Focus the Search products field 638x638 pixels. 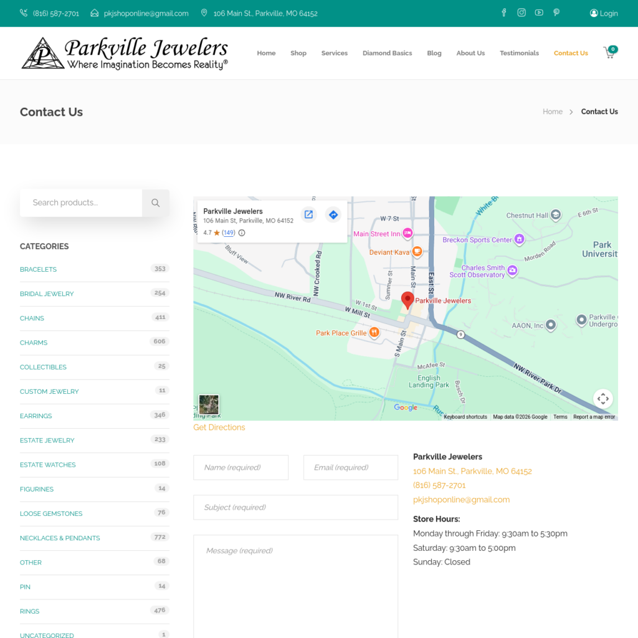[81, 202]
